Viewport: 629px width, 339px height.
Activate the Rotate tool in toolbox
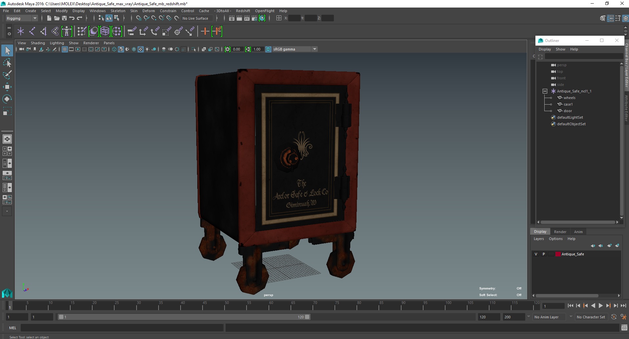click(x=7, y=99)
